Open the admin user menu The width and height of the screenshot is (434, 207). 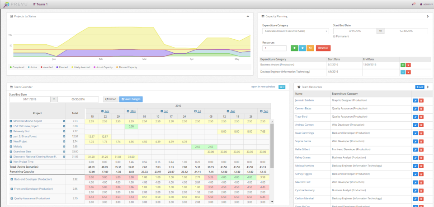pos(426,4)
